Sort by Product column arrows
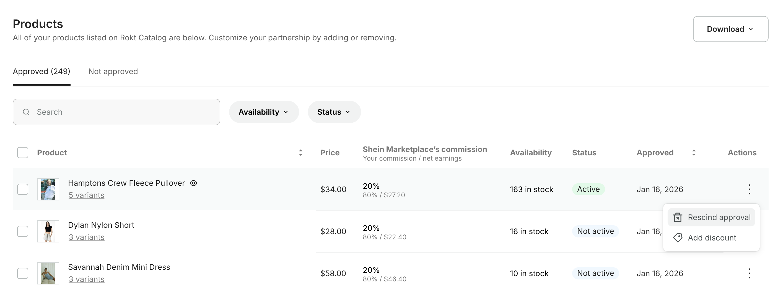 coord(300,153)
